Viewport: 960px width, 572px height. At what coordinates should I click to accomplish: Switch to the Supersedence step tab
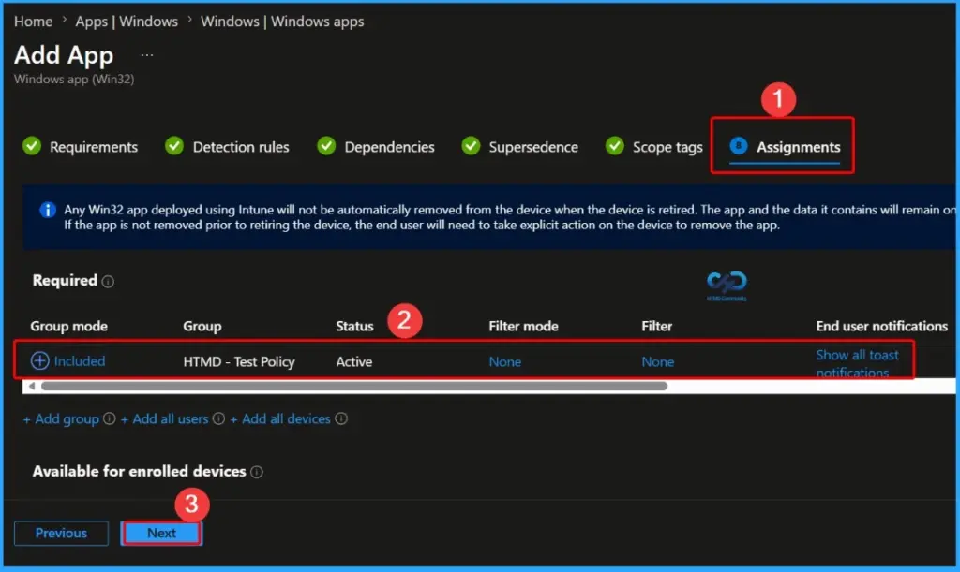point(533,147)
